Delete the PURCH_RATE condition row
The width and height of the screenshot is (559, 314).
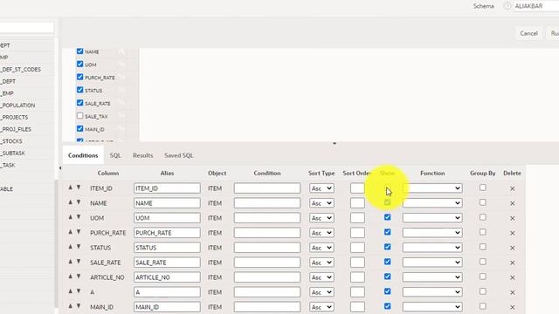tap(513, 233)
